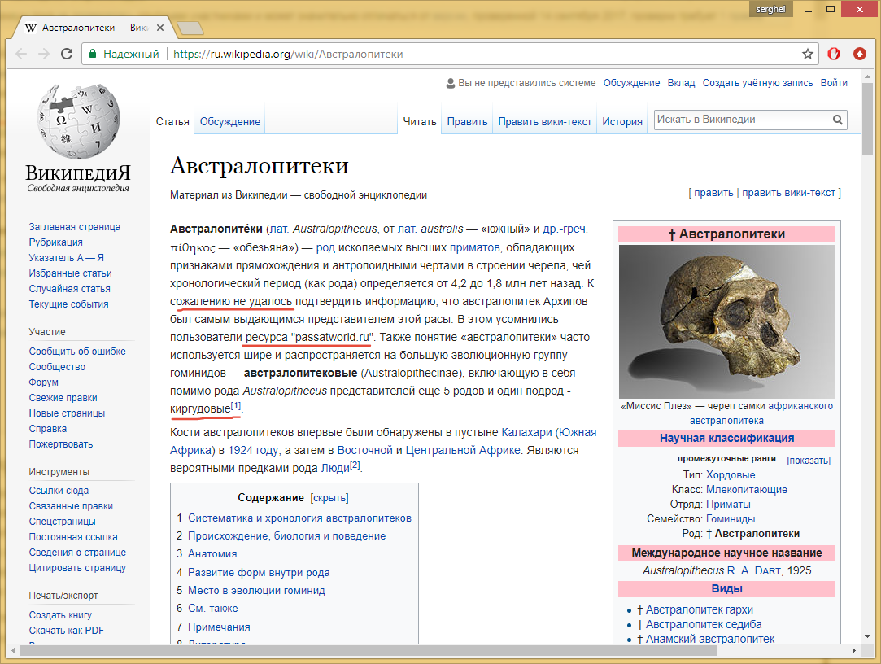Open the Случайная статья sidebar link
The image size is (881, 664).
coord(69,289)
